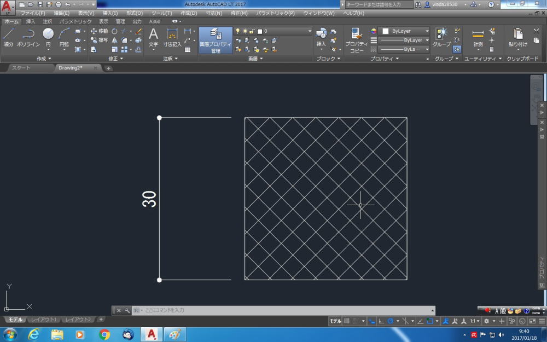Toggle ortho mode in status bar
Viewport: 547px width, 342px height.
[381, 321]
